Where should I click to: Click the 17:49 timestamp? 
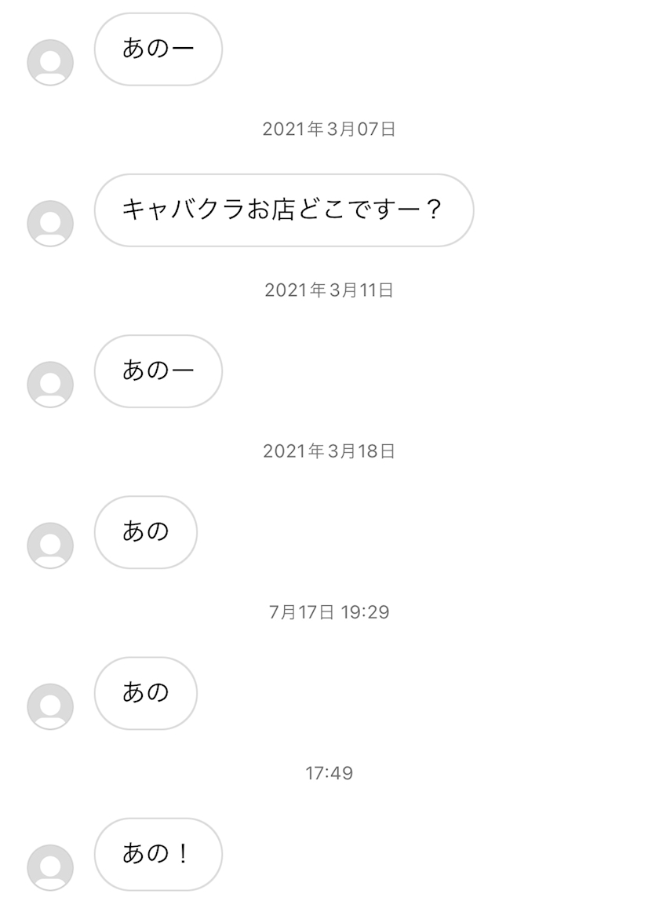tap(329, 773)
